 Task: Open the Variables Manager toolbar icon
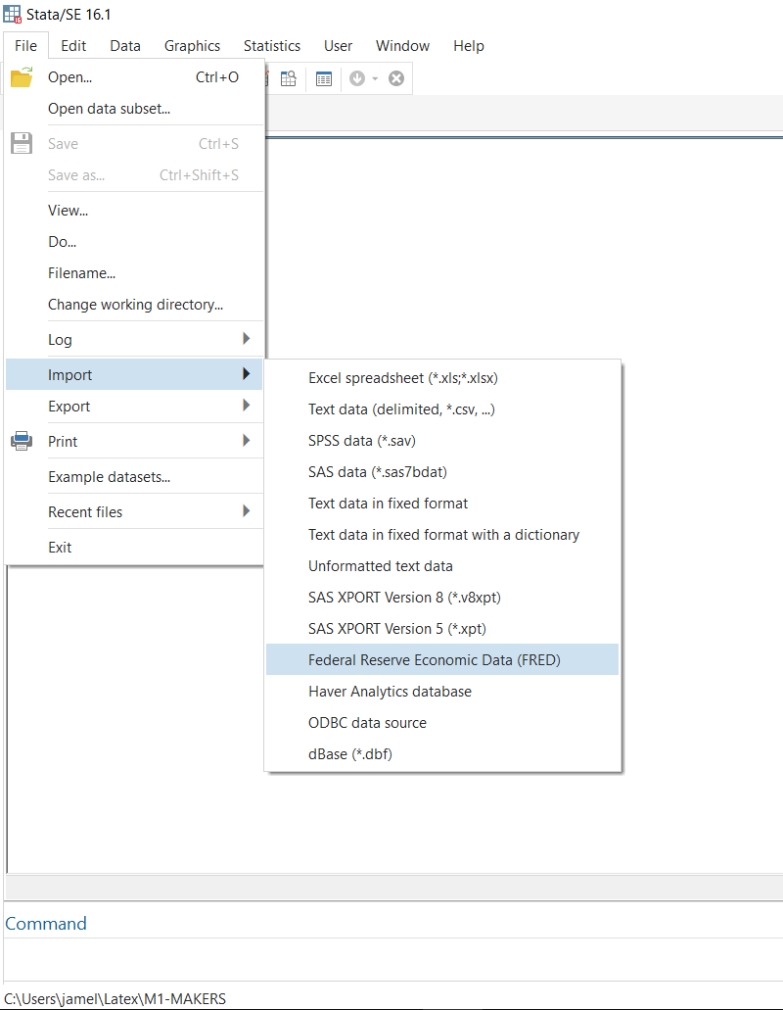pos(324,78)
